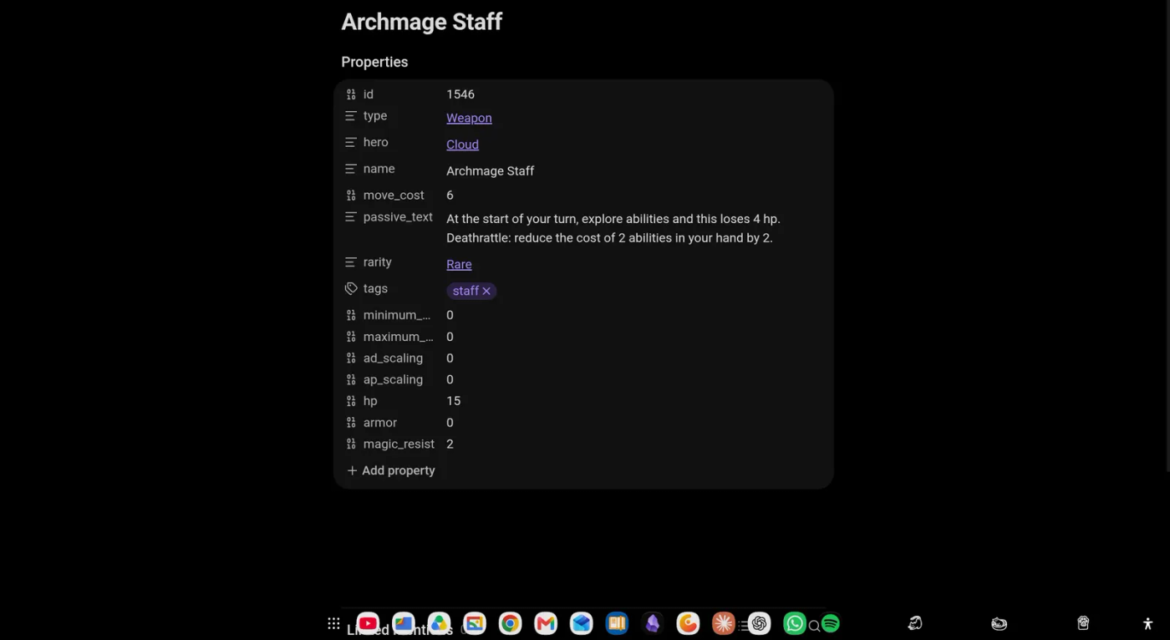Launch Obsidian purple crystal icon
The image size is (1170, 640).
click(653, 623)
